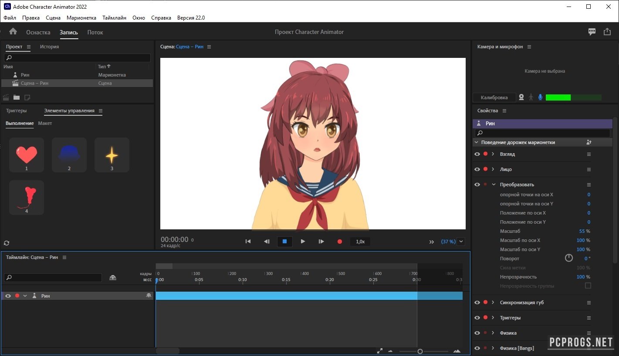Open the Timeline panel menu
Screen dimensions: 619x356
[x=64, y=257]
